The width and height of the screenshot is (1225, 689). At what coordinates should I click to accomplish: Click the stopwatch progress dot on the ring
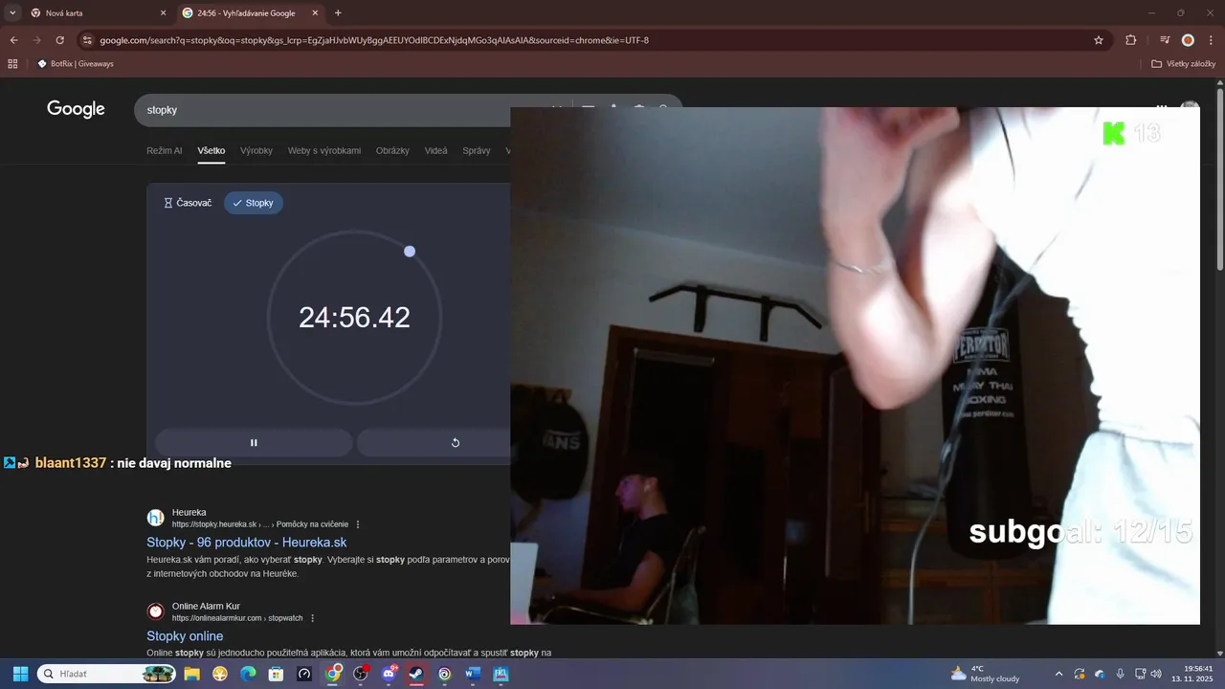pyautogui.click(x=410, y=252)
